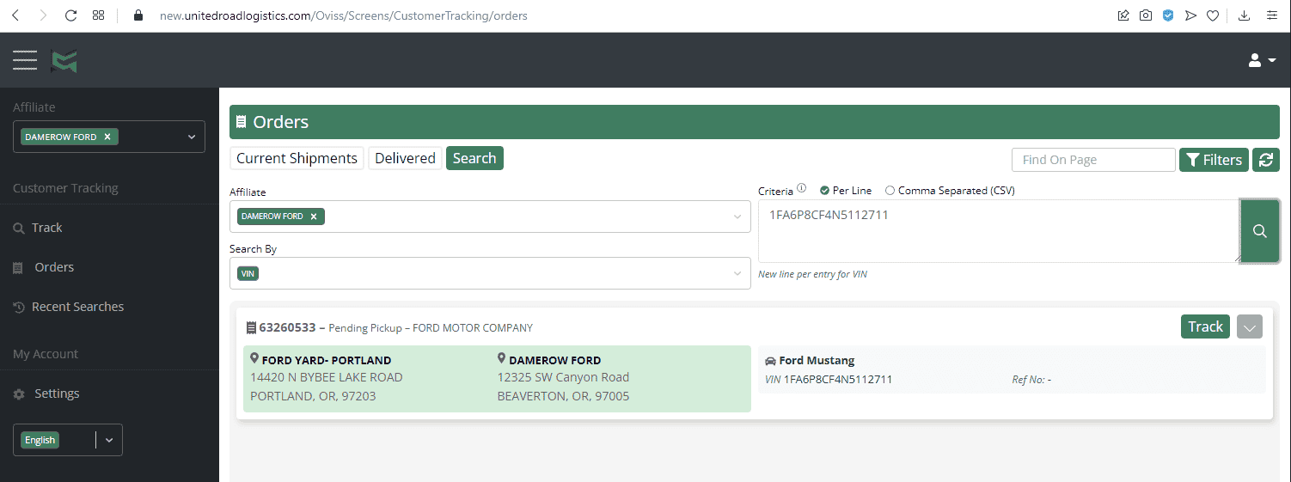Click the browser send/flow arrow icon

[1190, 15]
